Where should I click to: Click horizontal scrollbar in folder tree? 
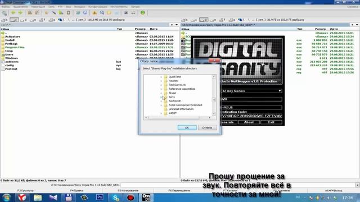178,118
